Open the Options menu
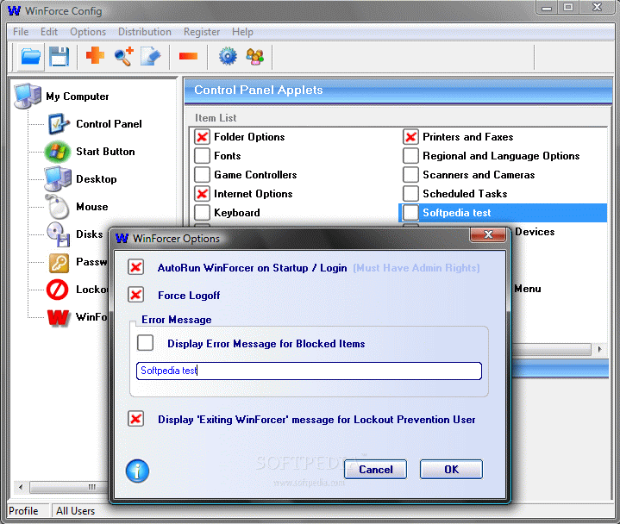 pos(88,32)
